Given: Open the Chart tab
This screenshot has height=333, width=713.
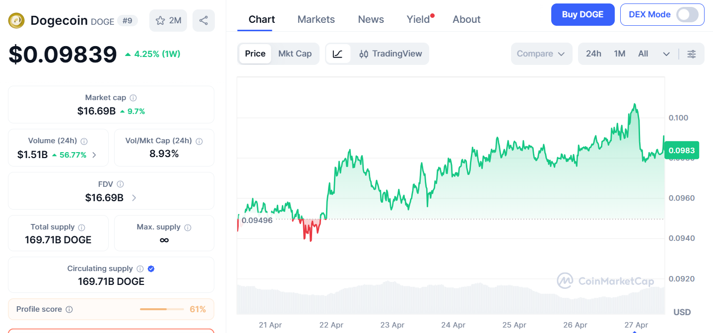Looking at the screenshot, I should pyautogui.click(x=261, y=19).
